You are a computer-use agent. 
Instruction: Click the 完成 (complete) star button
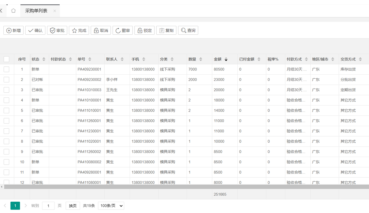tap(79, 30)
